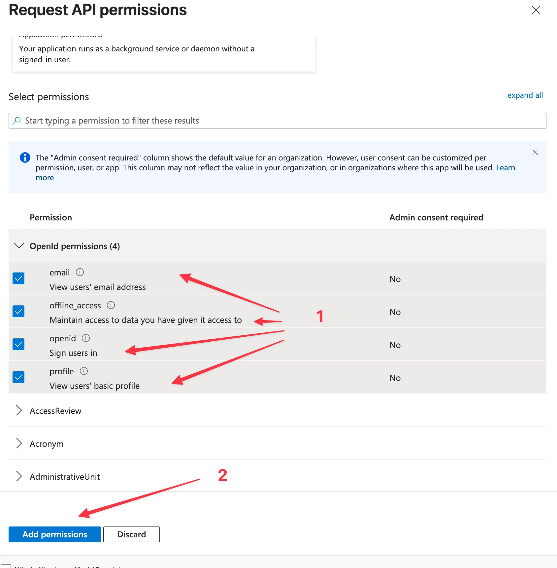Click expand all to open every group
Viewport: 557px width, 568px height.
click(525, 95)
